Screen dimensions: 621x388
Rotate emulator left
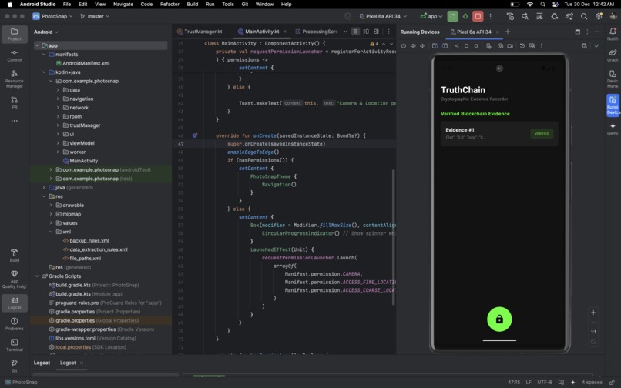point(435,46)
